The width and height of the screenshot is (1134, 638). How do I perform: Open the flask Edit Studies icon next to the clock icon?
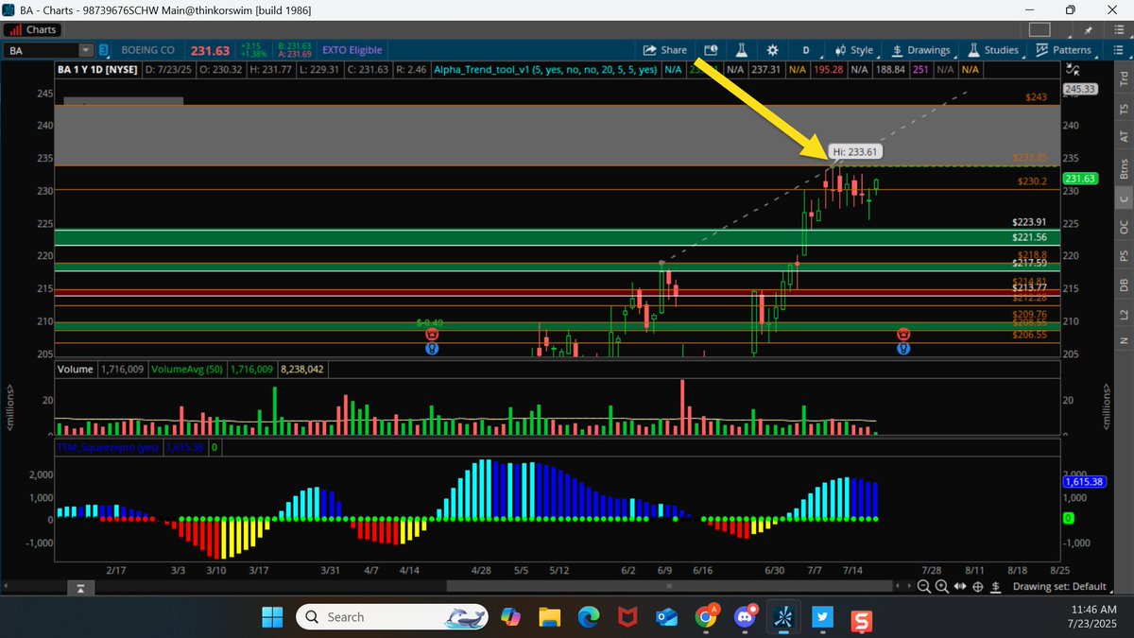742,49
